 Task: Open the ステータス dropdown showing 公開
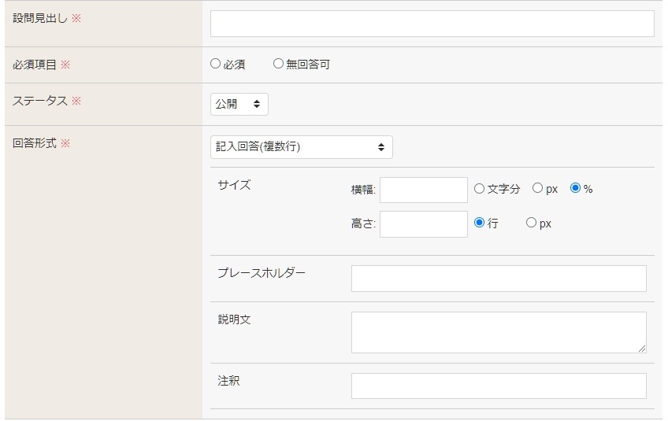tap(239, 105)
